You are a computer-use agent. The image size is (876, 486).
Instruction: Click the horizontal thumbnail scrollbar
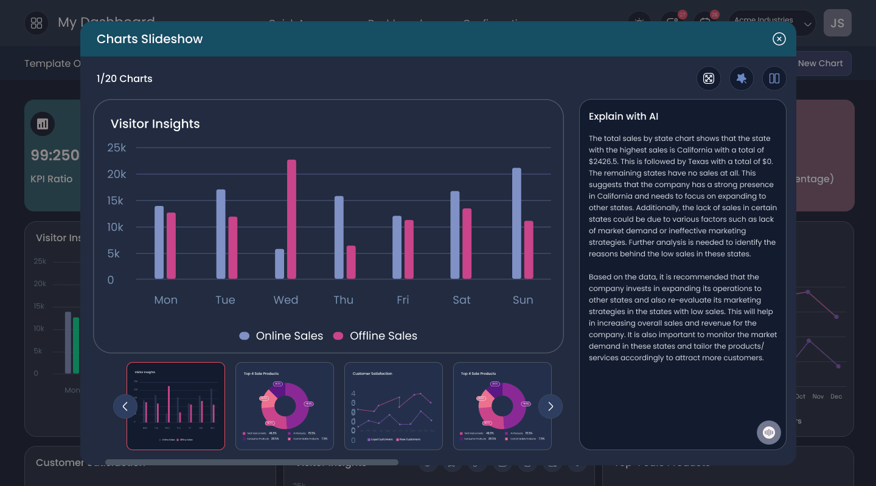click(252, 462)
